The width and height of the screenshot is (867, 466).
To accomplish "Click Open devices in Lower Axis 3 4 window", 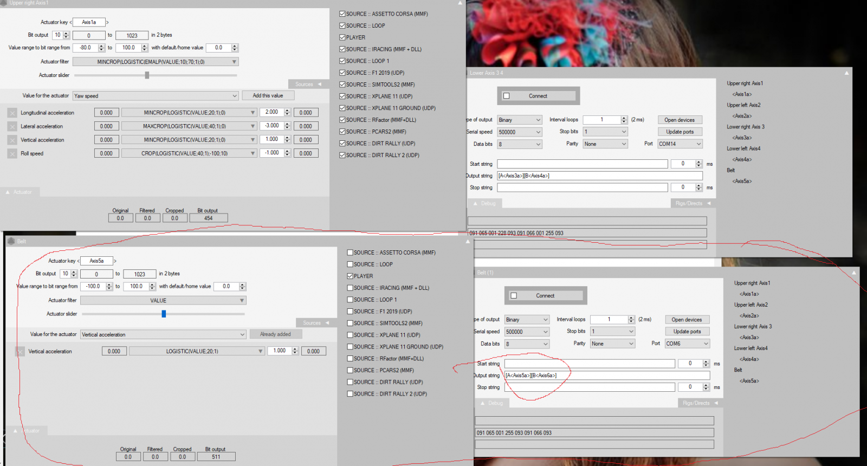I will tap(680, 120).
